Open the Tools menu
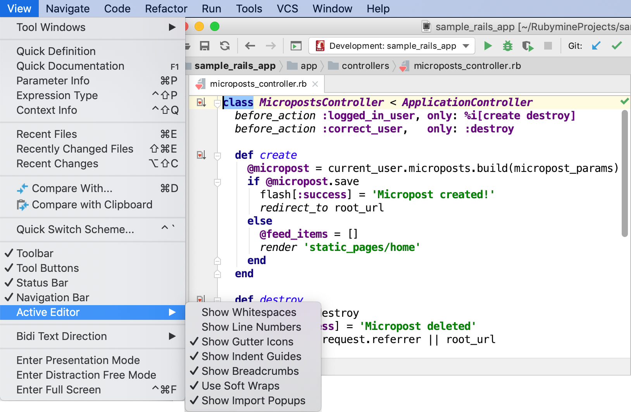Viewport: 631px width, 412px height. [x=249, y=9]
